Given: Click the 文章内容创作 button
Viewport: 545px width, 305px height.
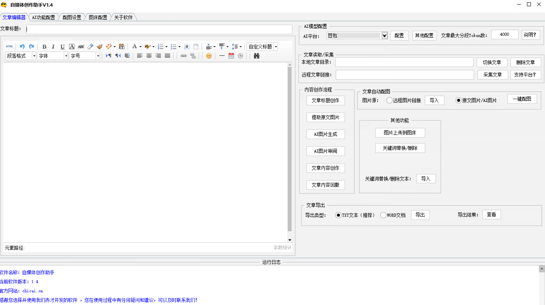Looking at the screenshot, I should [326, 168].
